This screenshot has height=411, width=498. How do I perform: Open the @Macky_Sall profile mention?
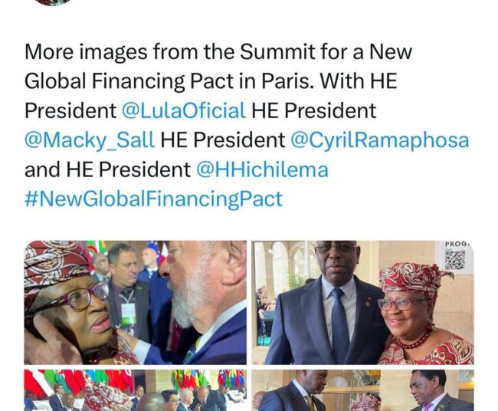pos(90,140)
